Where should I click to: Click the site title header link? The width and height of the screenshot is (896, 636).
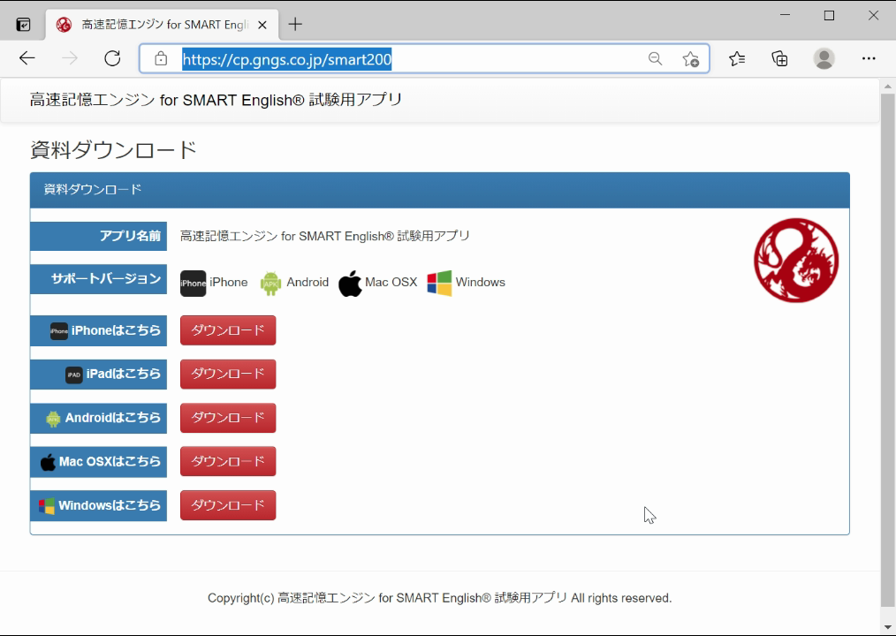click(216, 100)
